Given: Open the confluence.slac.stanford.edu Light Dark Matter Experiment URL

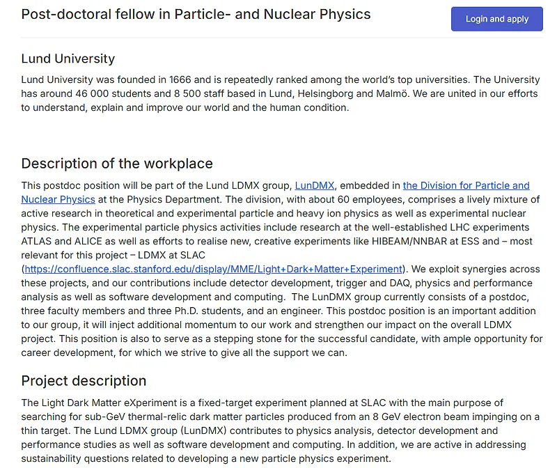Looking at the screenshot, I should pyautogui.click(x=213, y=269).
